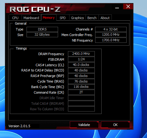Click Command Rate value 2T
This screenshot has height=138, width=147.
[81, 92]
